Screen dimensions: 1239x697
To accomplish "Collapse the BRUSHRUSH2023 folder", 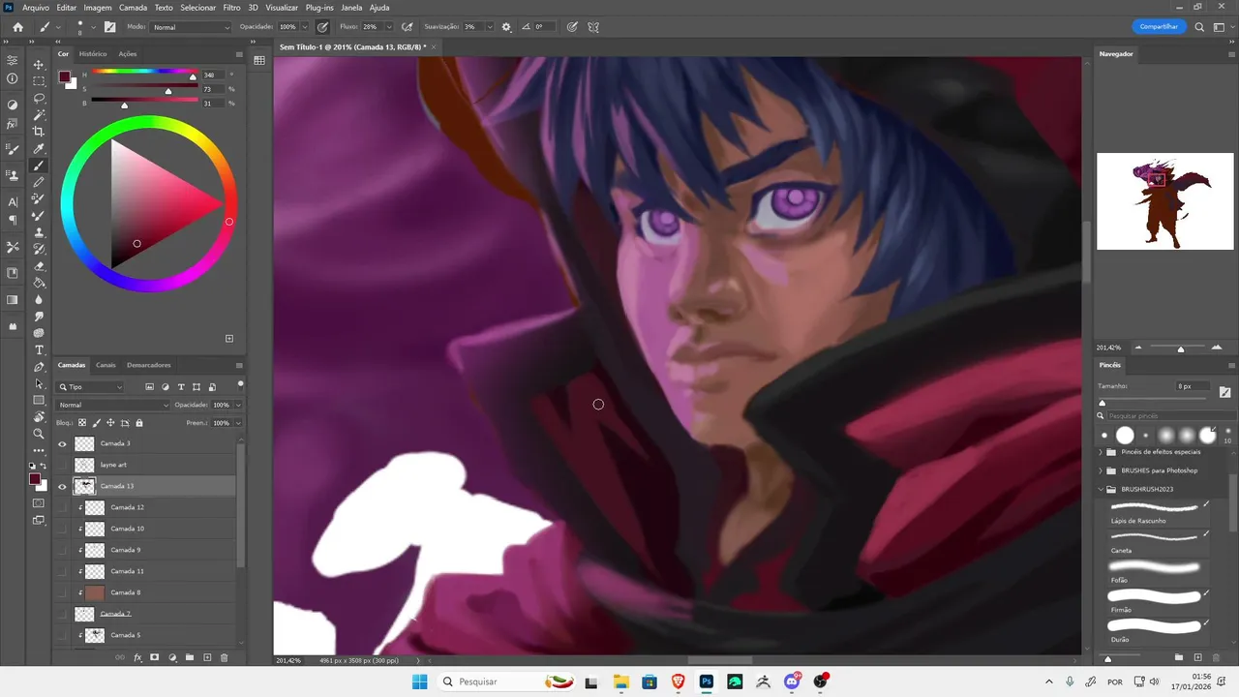I will point(1100,489).
